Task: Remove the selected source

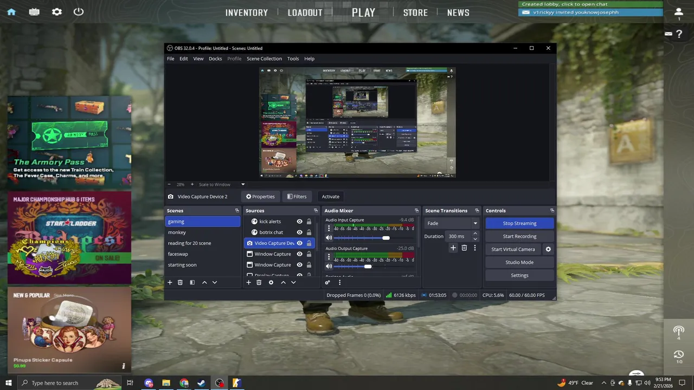Action: coord(259,282)
